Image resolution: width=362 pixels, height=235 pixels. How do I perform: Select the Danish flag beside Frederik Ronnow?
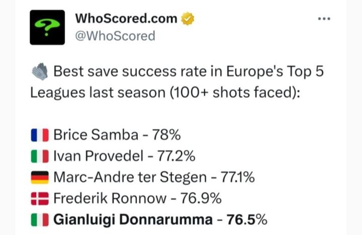pyautogui.click(x=39, y=199)
